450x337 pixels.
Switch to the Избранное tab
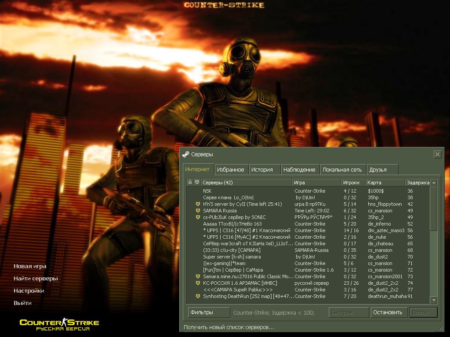[x=231, y=170]
